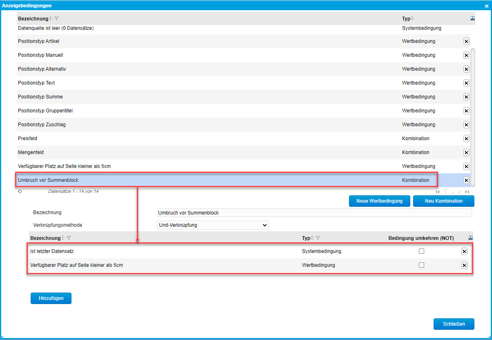Open the Verknüpfungsmethode dropdown
492x340 pixels.
point(213,225)
